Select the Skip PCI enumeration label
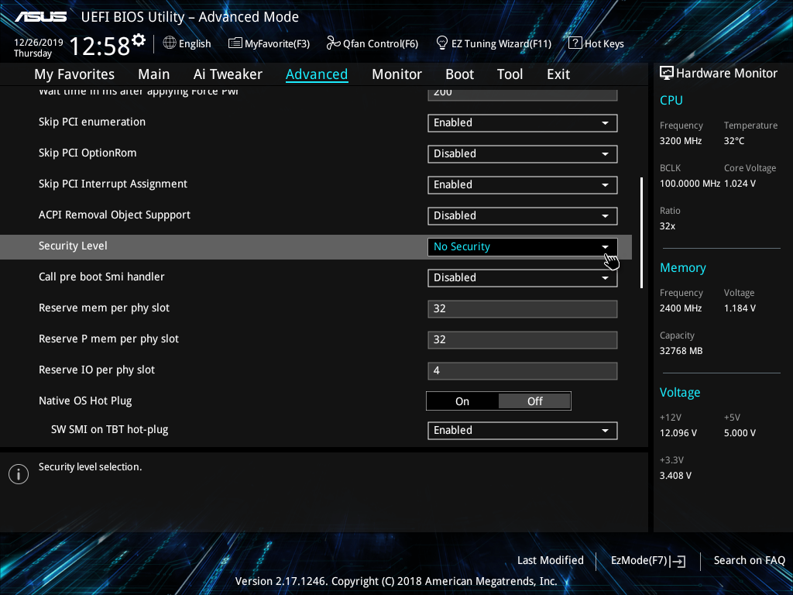 pyautogui.click(x=92, y=122)
